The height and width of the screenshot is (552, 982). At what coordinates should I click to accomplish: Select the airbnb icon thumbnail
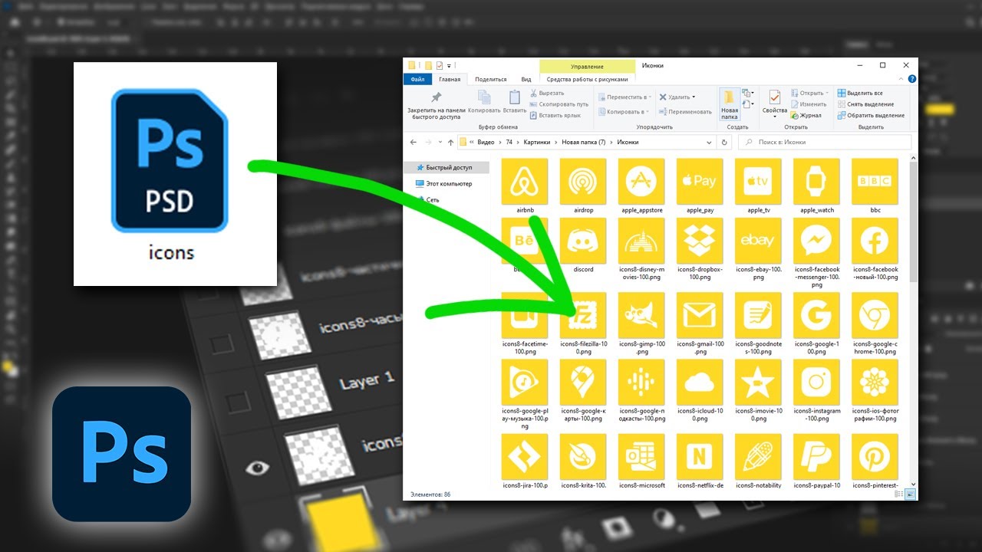[525, 182]
